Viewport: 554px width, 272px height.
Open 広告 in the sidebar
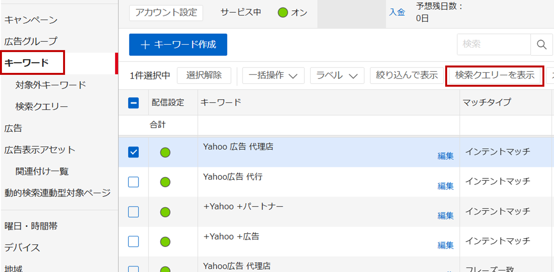(x=13, y=128)
